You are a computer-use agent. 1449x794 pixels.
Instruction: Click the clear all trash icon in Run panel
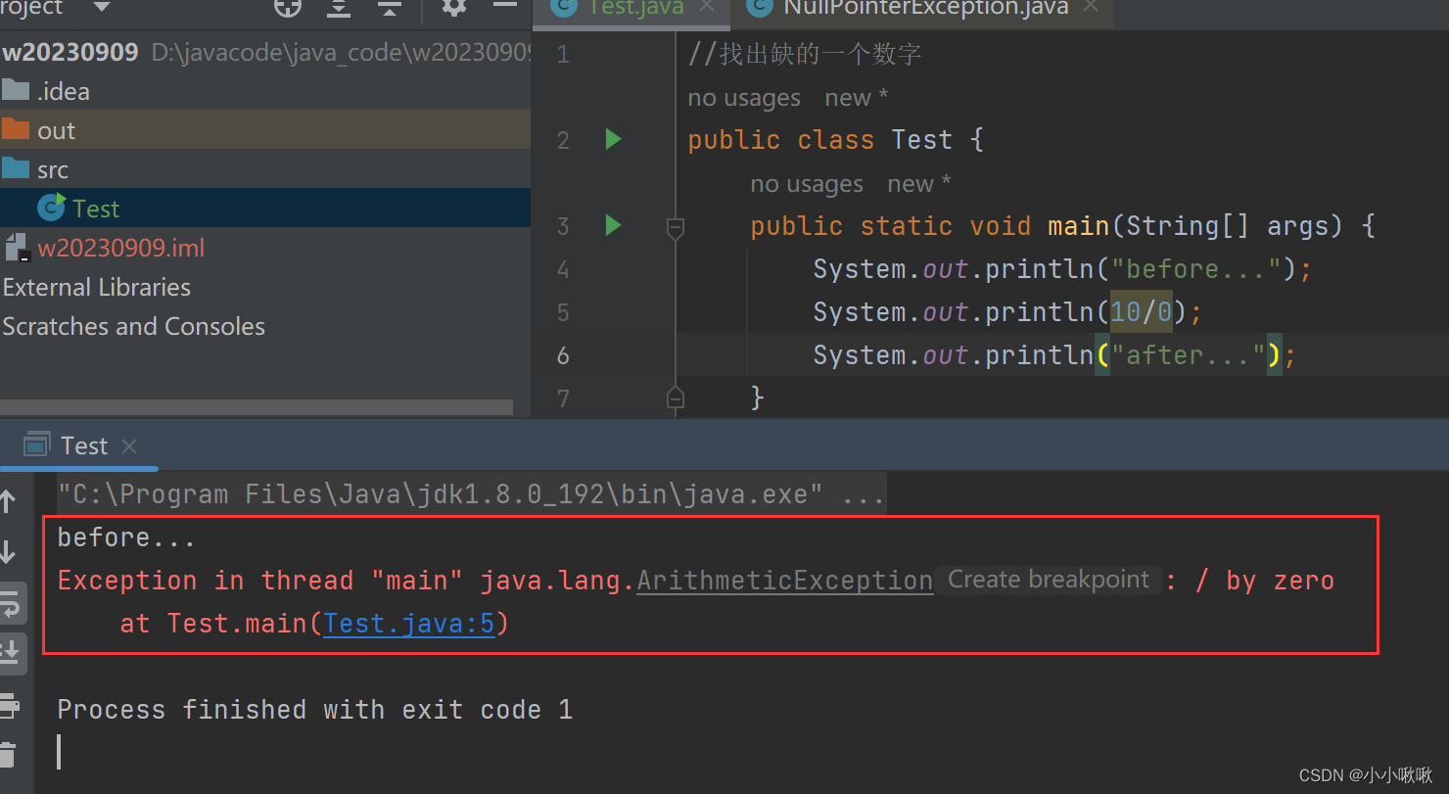pos(9,755)
